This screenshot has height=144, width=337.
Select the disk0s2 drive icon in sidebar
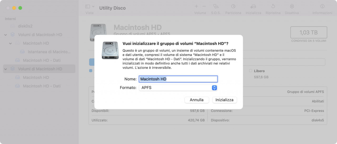tap(13, 26)
